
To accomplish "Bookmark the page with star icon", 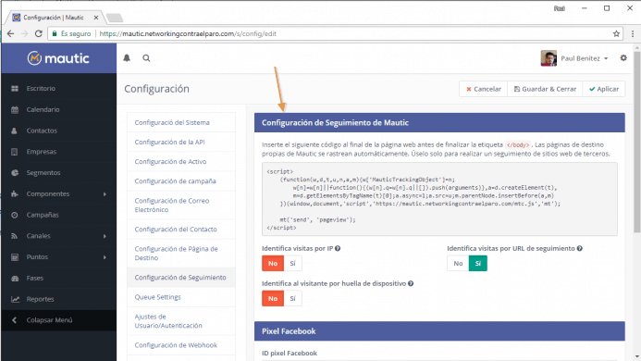I will (x=616, y=34).
